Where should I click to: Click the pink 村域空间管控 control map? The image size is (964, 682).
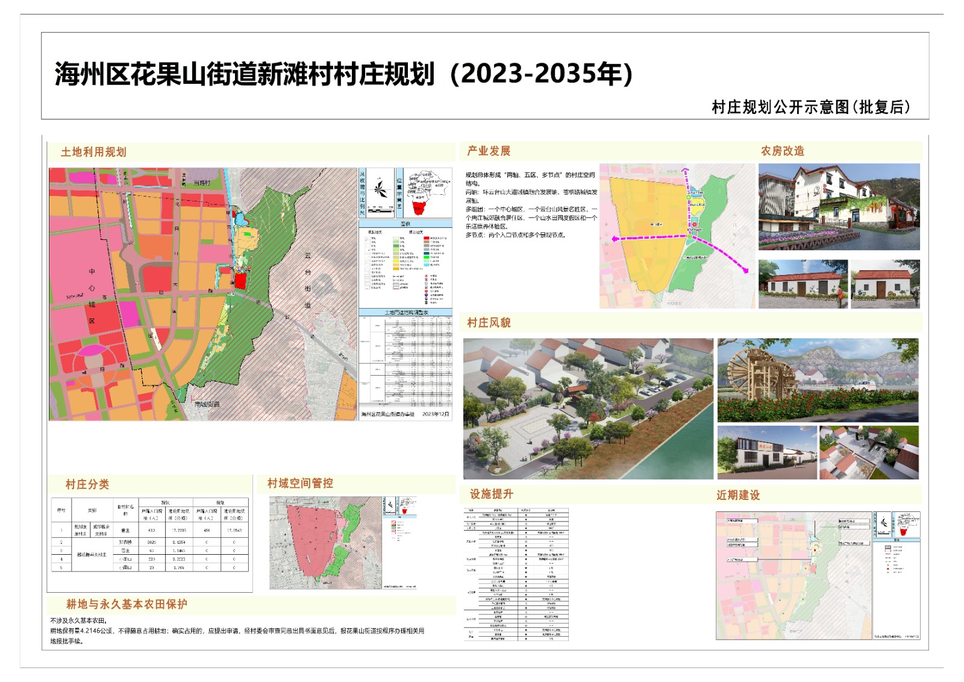point(325,543)
